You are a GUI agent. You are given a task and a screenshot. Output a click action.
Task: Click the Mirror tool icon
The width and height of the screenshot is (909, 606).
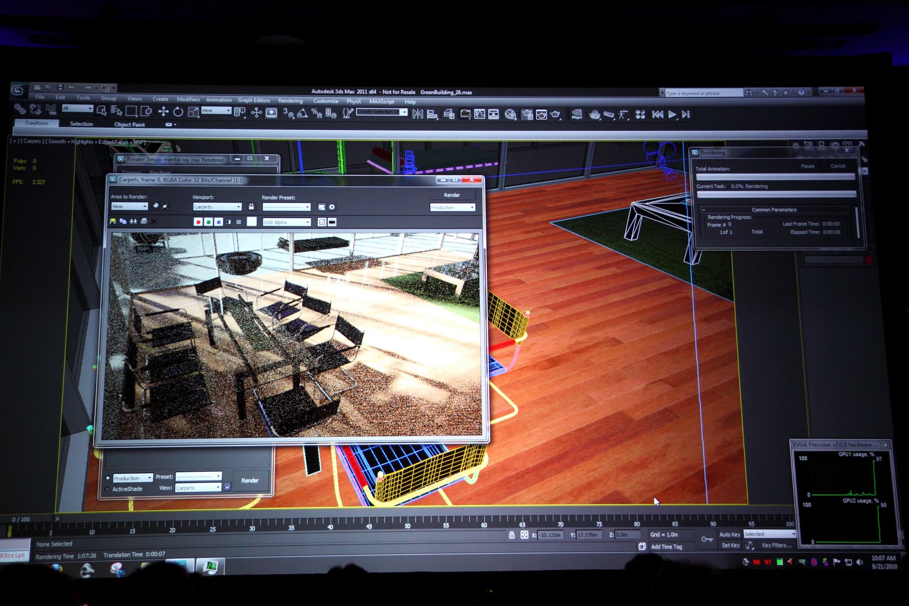click(418, 115)
